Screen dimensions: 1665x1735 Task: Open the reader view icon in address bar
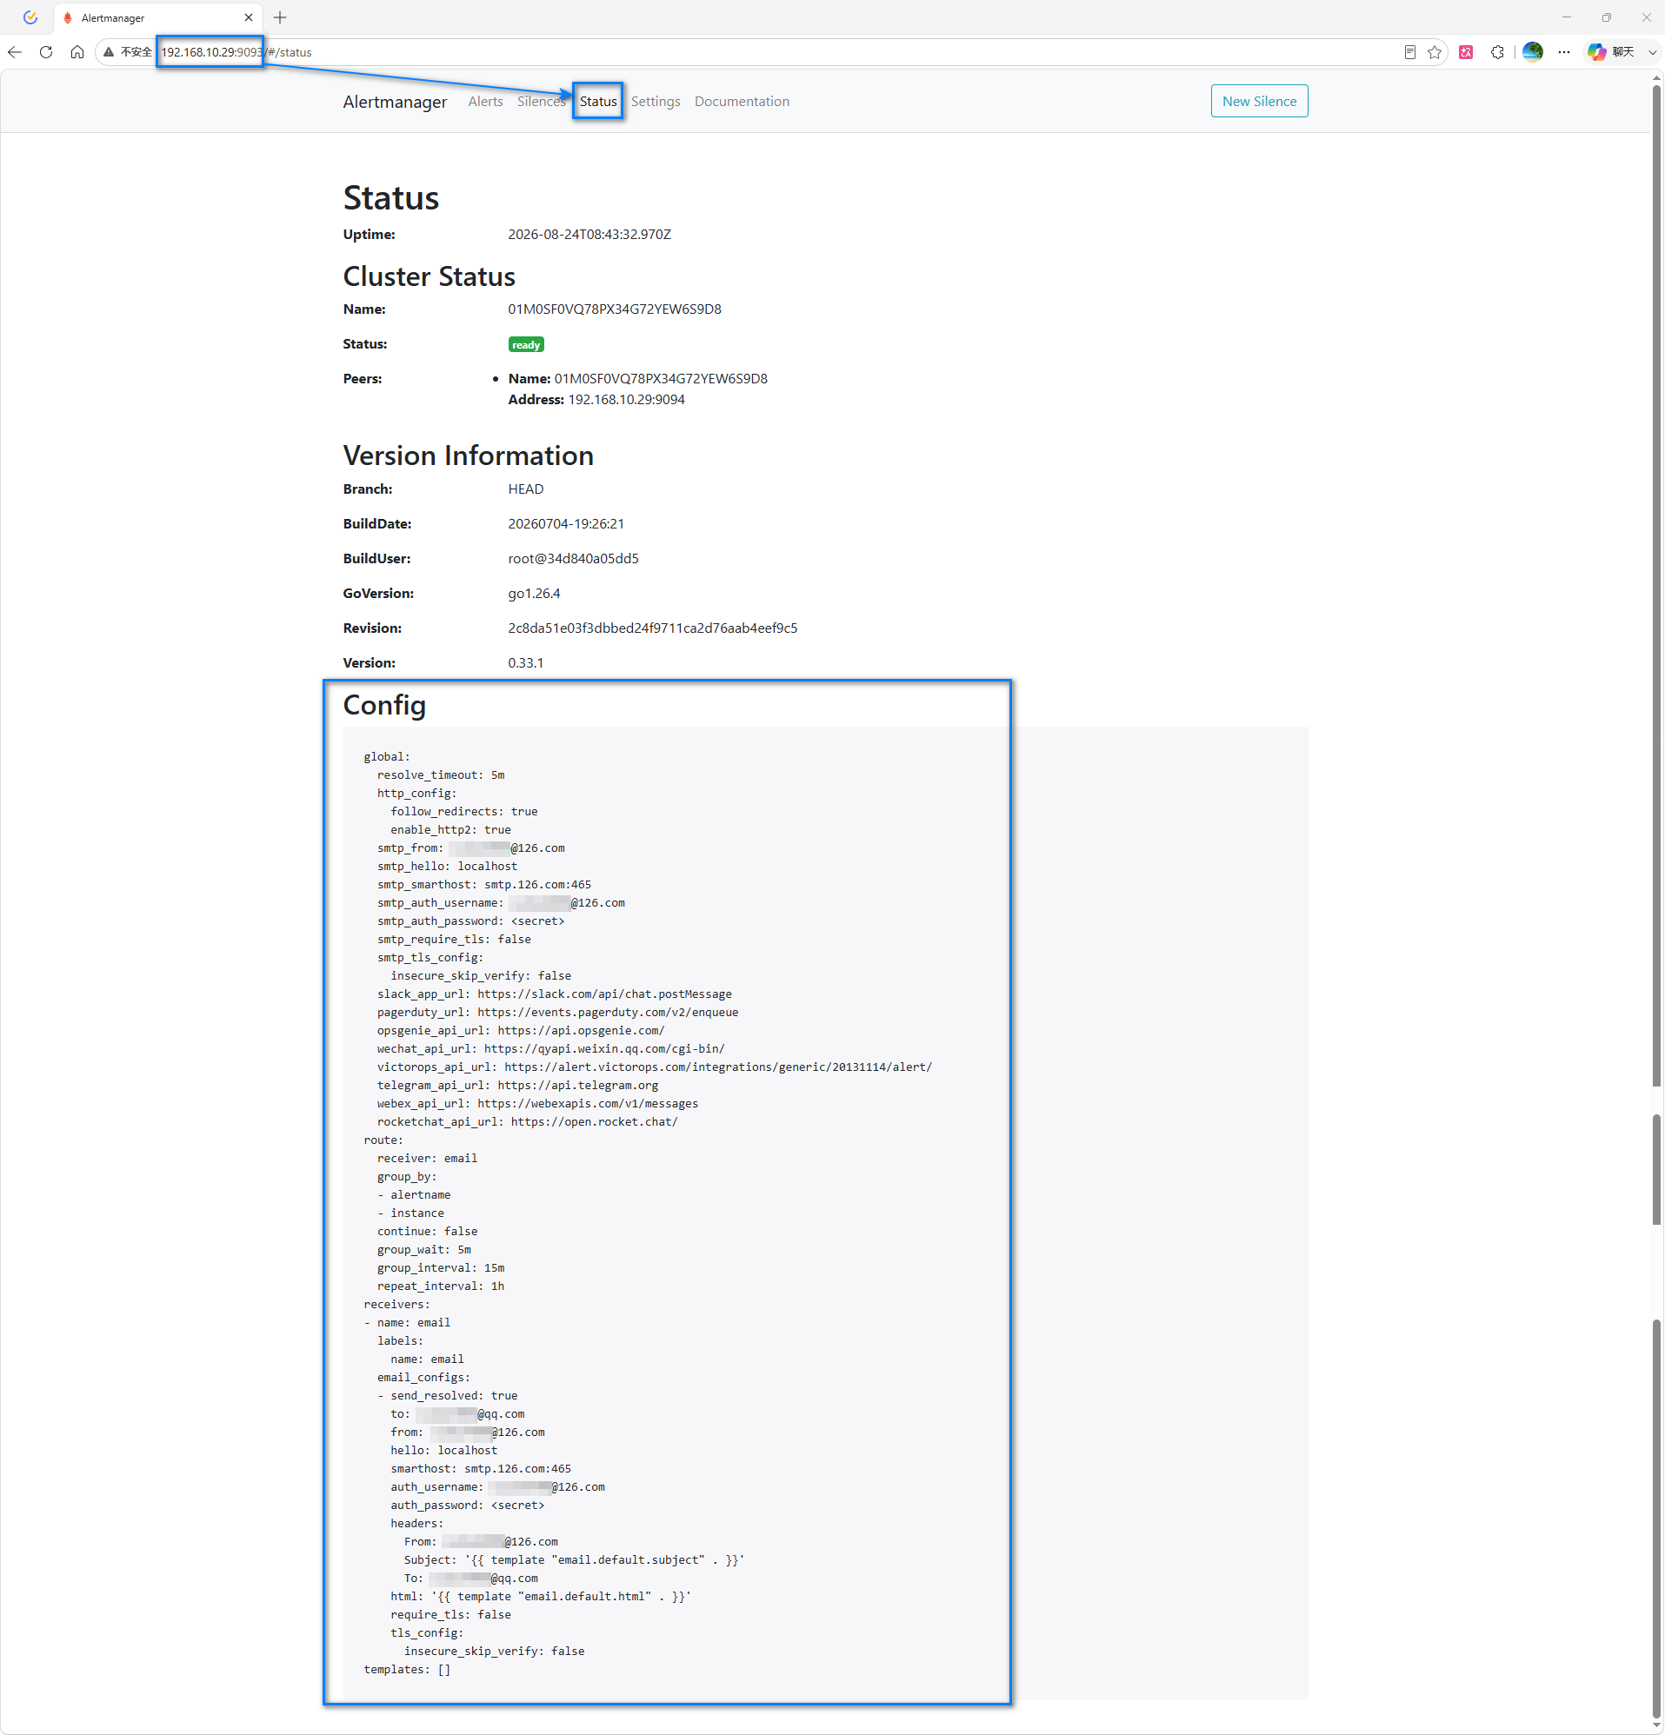(1409, 52)
